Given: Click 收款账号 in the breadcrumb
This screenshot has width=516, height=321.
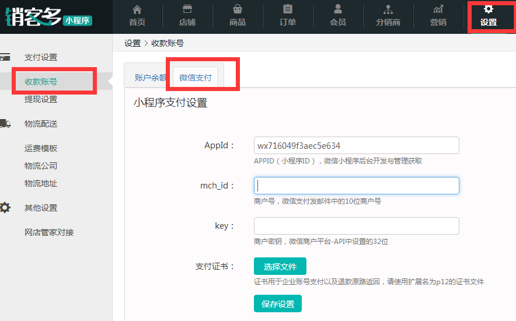Looking at the screenshot, I should pyautogui.click(x=168, y=43).
